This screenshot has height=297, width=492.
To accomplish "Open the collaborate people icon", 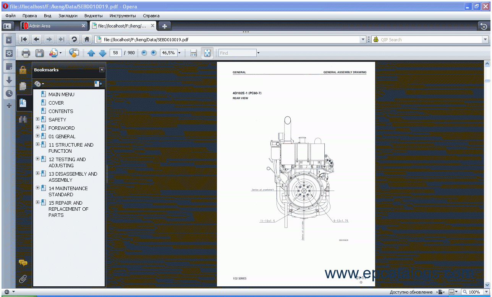I will (54, 53).
